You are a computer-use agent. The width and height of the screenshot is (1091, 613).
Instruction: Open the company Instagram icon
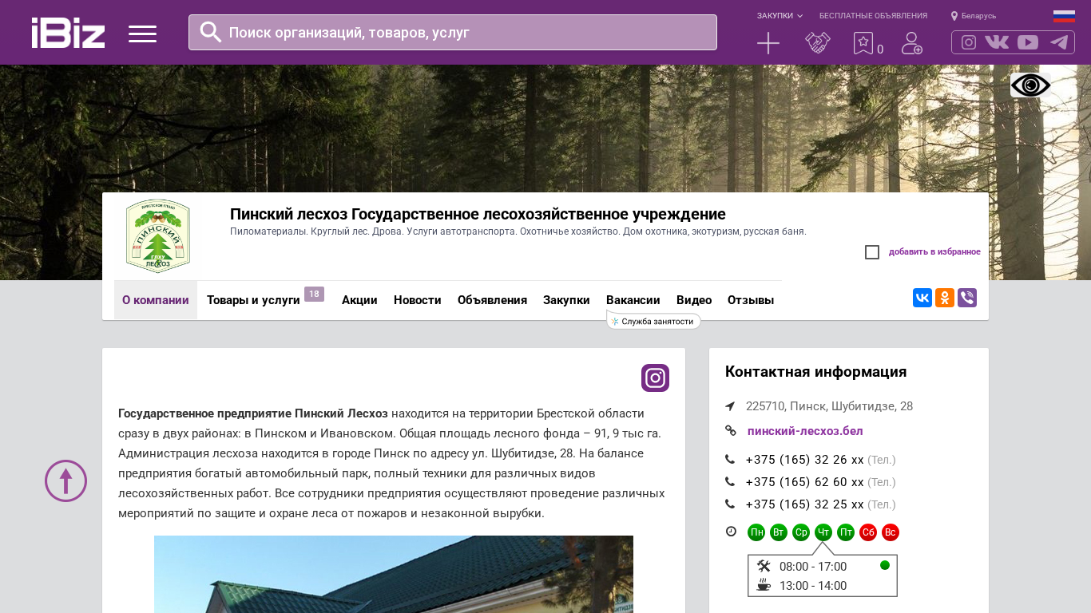pyautogui.click(x=655, y=378)
